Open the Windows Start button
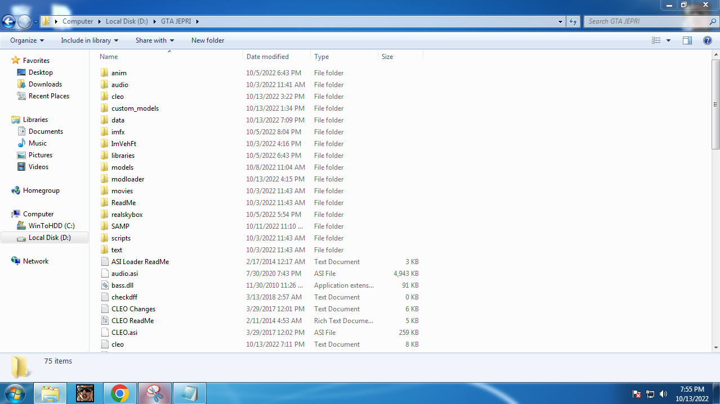Viewport: 720px width, 404px height. 14,393
